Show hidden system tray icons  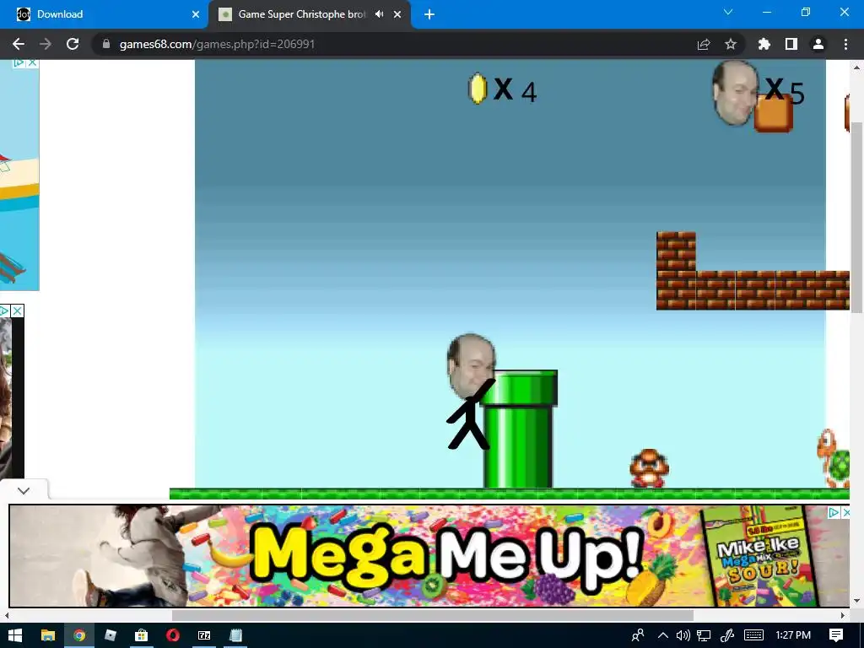663,635
